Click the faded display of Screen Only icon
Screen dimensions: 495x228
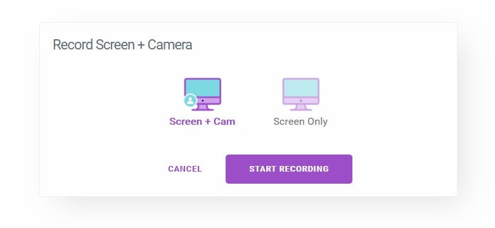tap(301, 87)
